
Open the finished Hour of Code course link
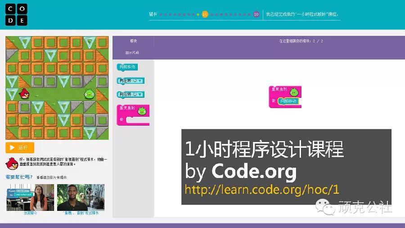pos(302,14)
